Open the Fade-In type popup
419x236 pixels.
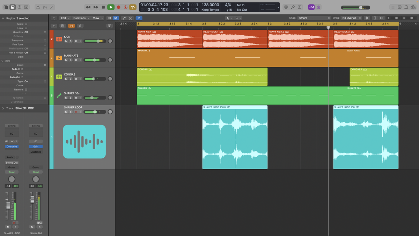pyautogui.click(x=17, y=69)
